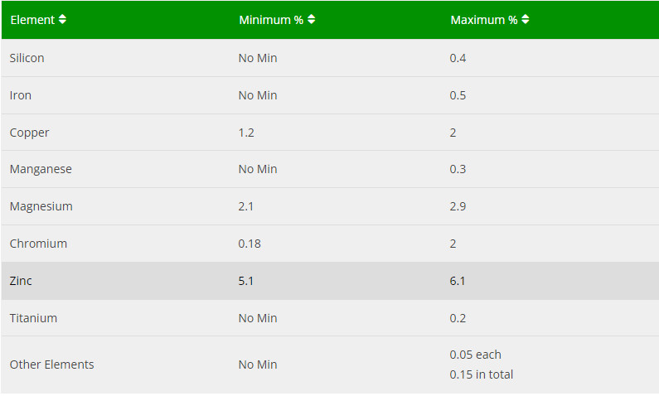Sort by the Maximum % header text
Viewport: 659px width, 396px height.
click(x=483, y=20)
